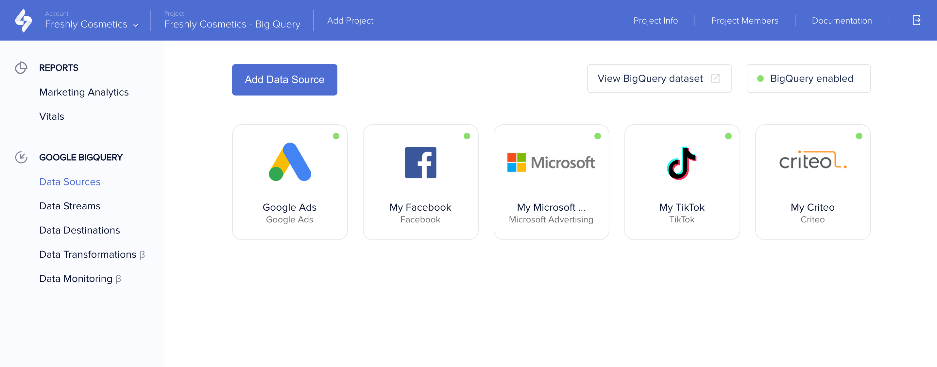The height and width of the screenshot is (367, 937).
Task: Click the beta symbol beside Data Transformations
Action: pyautogui.click(x=142, y=255)
